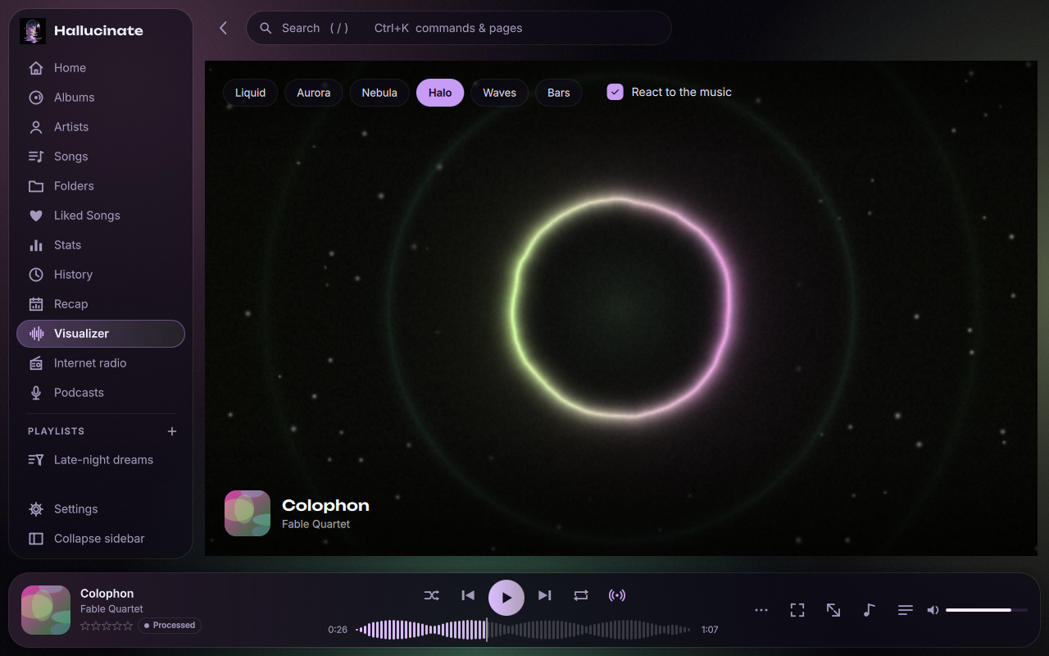Image resolution: width=1049 pixels, height=656 pixels.
Task: Open Podcasts page
Action: coord(101,393)
